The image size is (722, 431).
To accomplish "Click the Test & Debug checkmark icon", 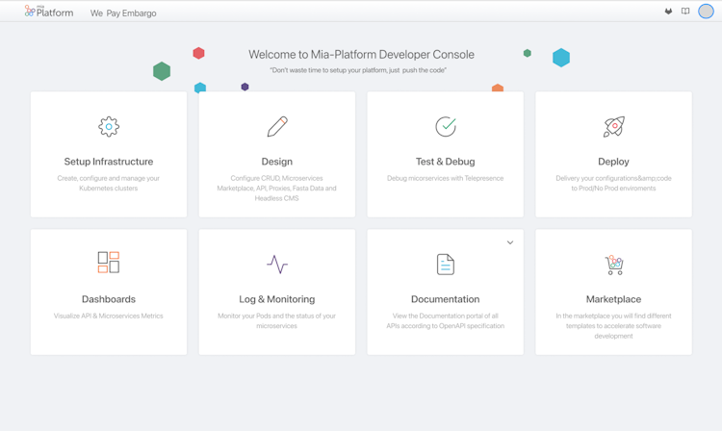I will (446, 126).
